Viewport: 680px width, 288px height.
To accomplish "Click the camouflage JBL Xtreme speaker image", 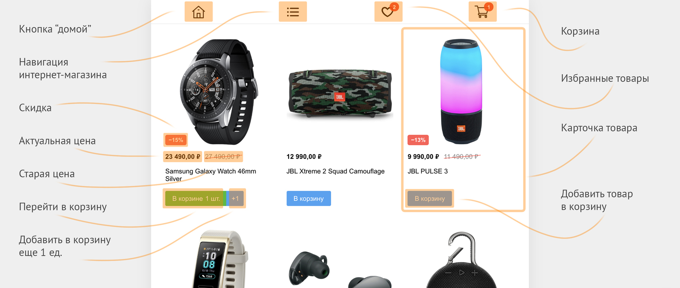I will click(x=340, y=94).
